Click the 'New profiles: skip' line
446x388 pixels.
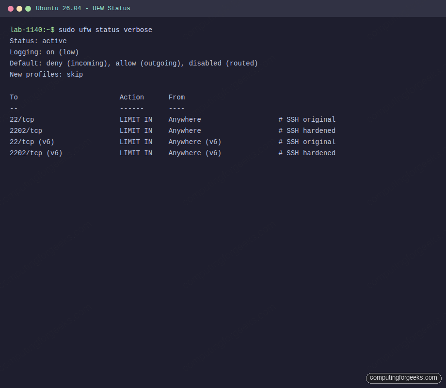46,74
